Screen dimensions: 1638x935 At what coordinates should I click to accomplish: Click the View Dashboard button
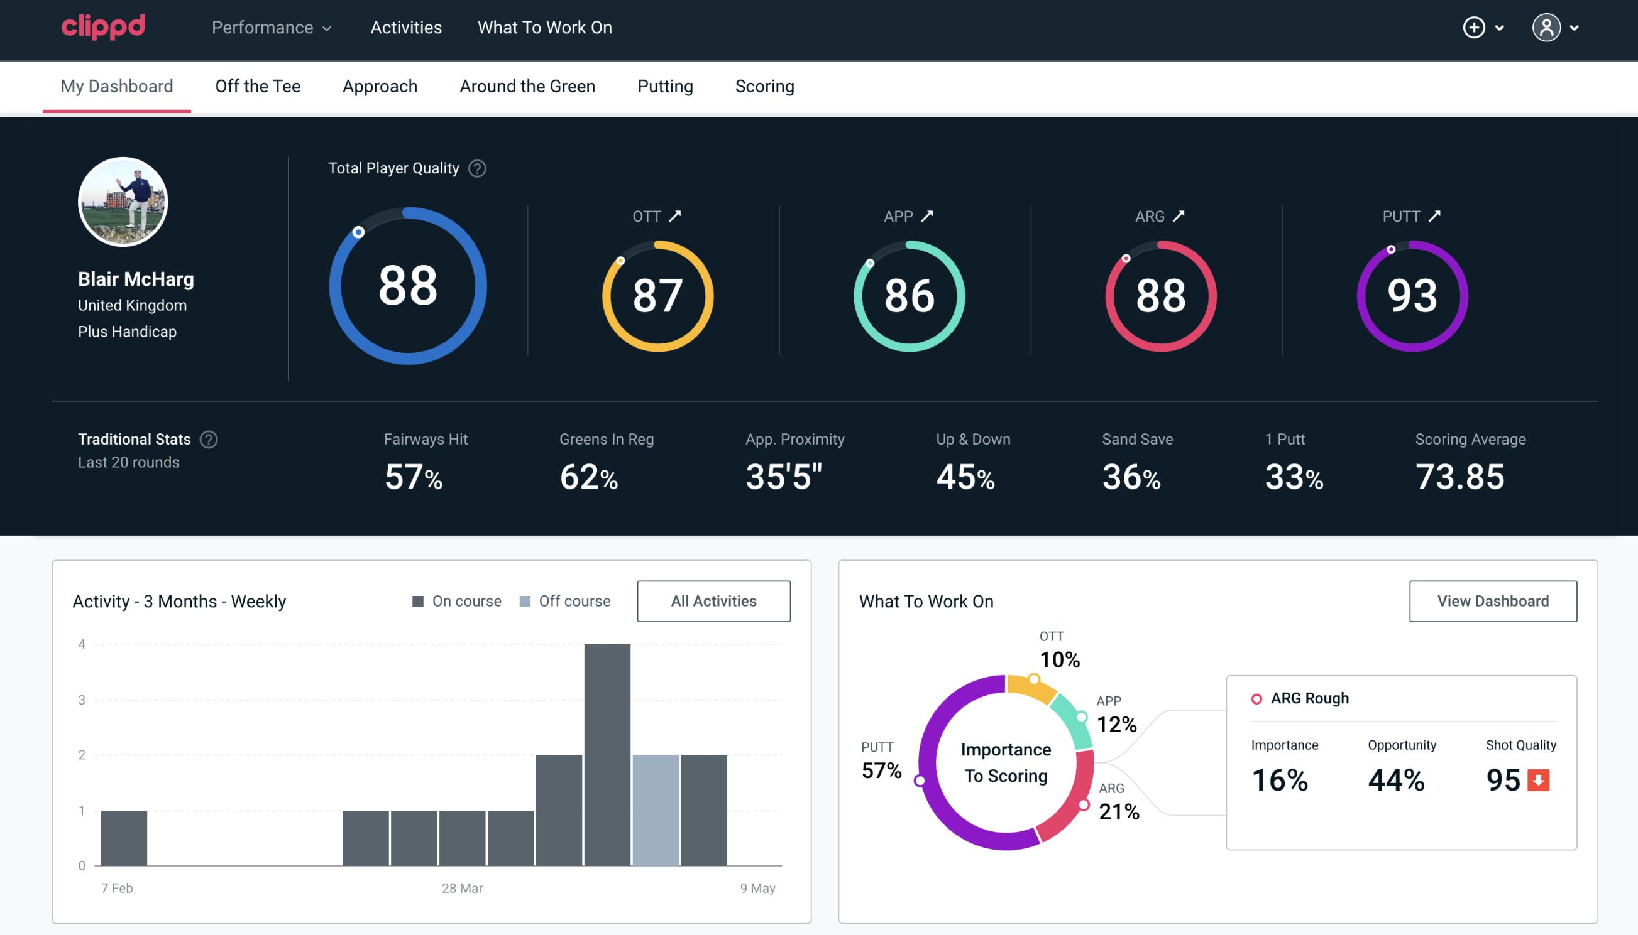1494,600
